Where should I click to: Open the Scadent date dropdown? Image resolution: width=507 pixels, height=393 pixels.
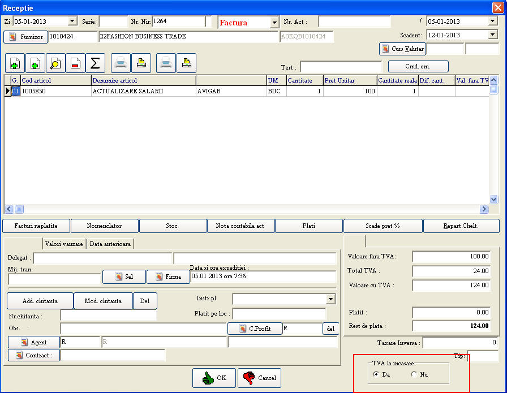pyautogui.click(x=492, y=35)
